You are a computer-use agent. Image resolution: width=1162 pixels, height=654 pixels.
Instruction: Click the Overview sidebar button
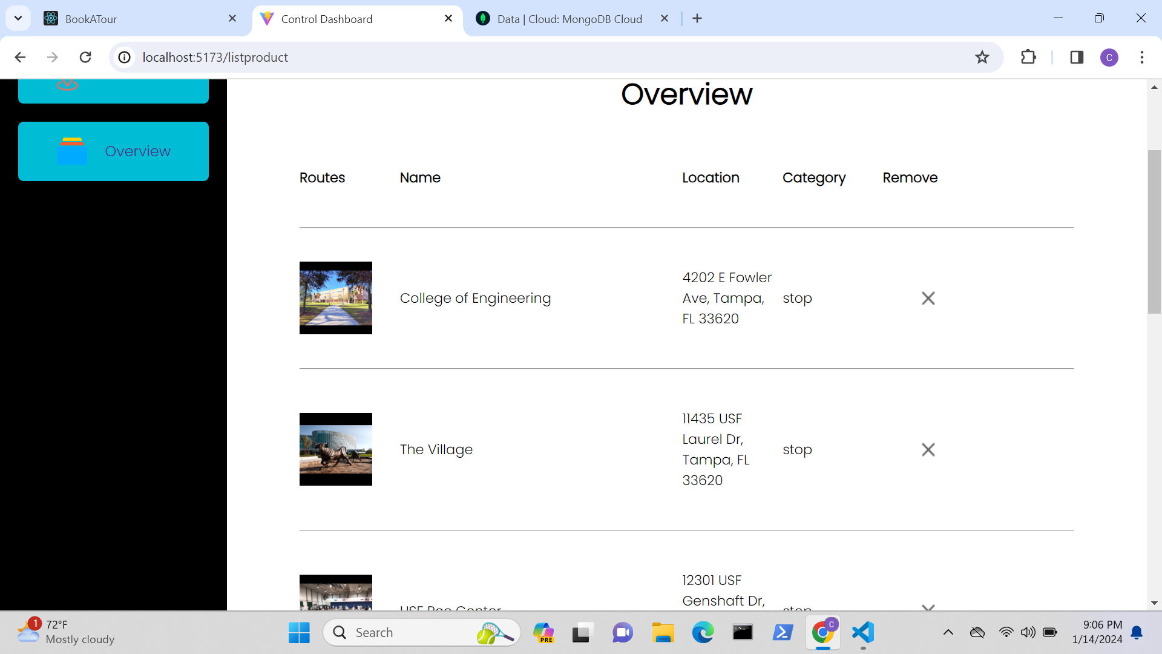113,151
